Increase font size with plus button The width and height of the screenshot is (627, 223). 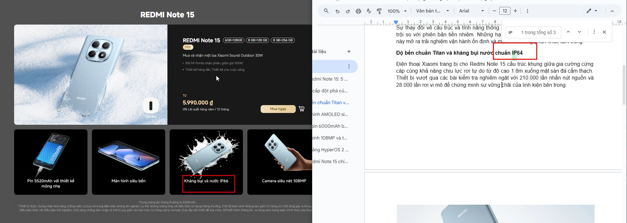[x=515, y=11]
